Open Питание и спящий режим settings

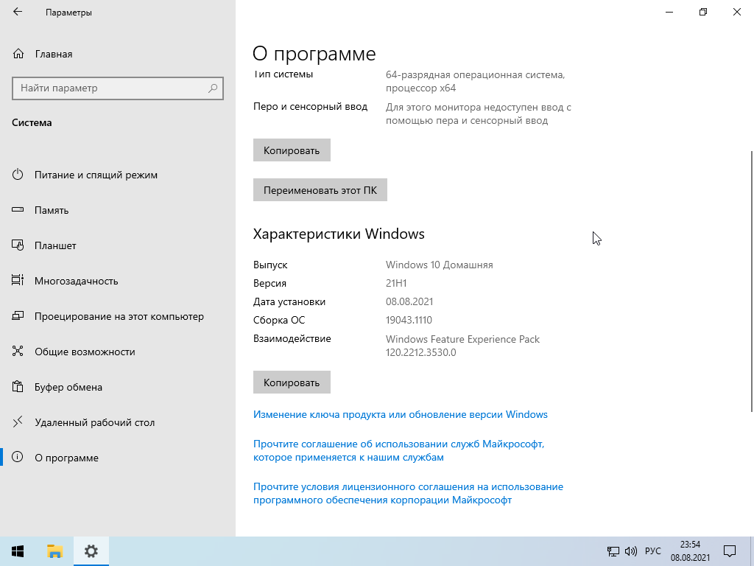pyautogui.click(x=96, y=175)
